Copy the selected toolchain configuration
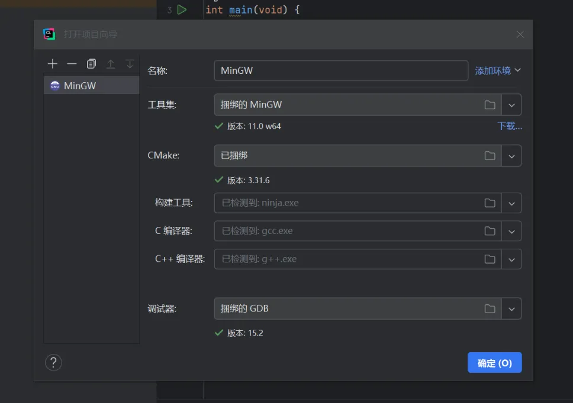The width and height of the screenshot is (573, 403). click(x=91, y=64)
